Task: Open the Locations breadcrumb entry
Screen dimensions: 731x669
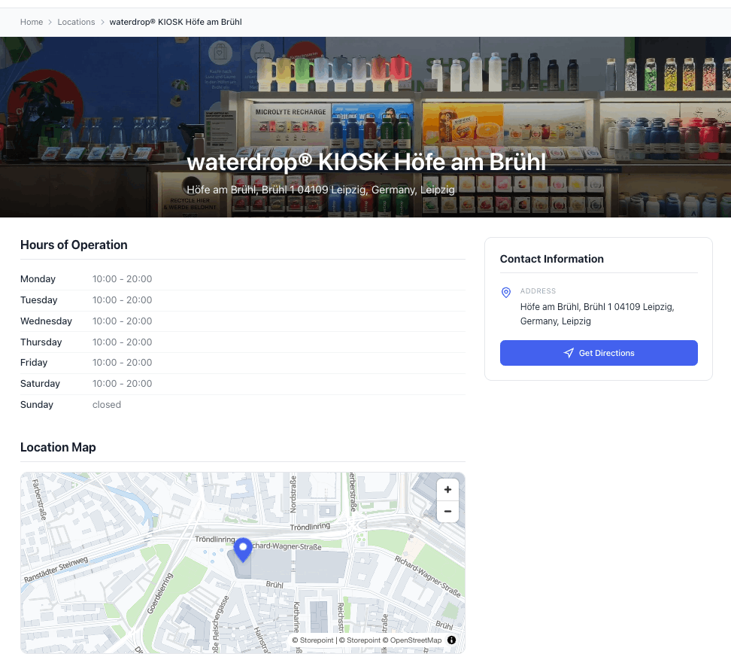Action: pyautogui.click(x=76, y=22)
